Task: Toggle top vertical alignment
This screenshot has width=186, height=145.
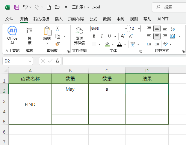Action: (149, 28)
